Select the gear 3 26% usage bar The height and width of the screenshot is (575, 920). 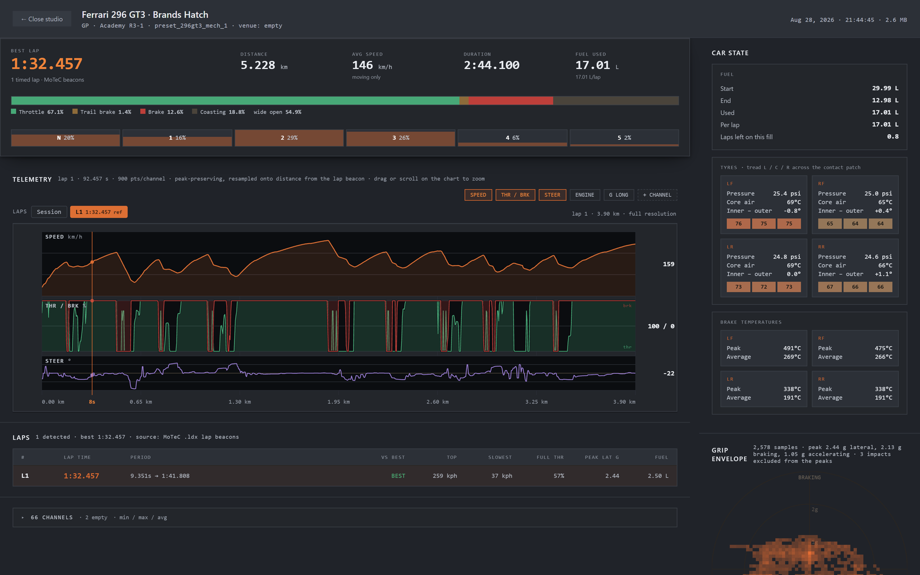tap(401, 138)
